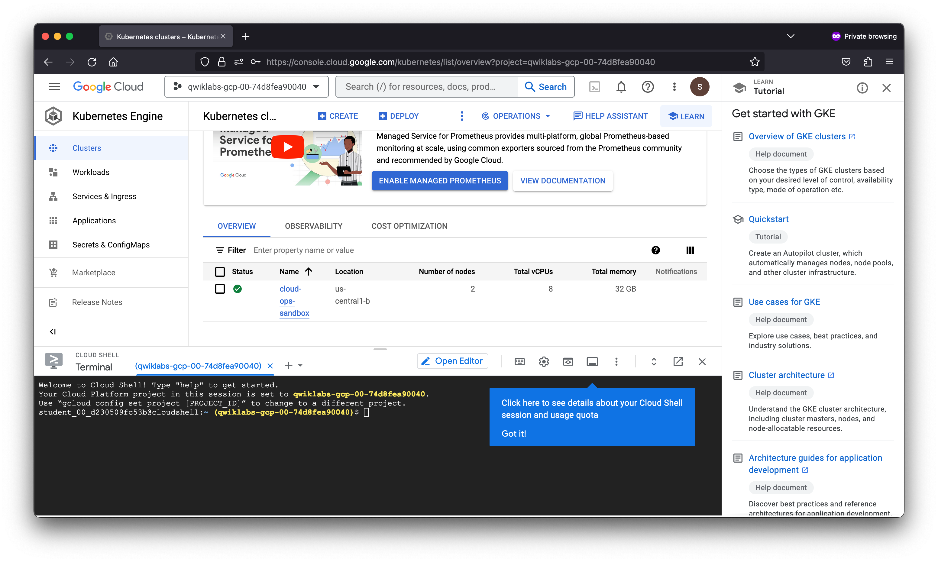The width and height of the screenshot is (938, 562).
Task: Add a new Cloud Shell terminal tab
Action: click(289, 366)
